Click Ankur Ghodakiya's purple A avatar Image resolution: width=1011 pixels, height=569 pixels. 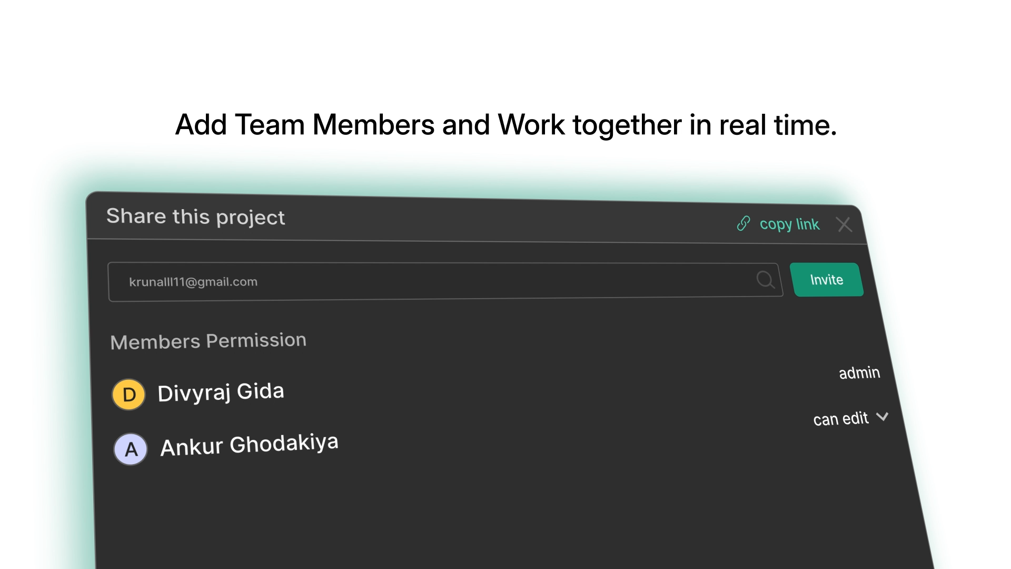click(x=131, y=449)
